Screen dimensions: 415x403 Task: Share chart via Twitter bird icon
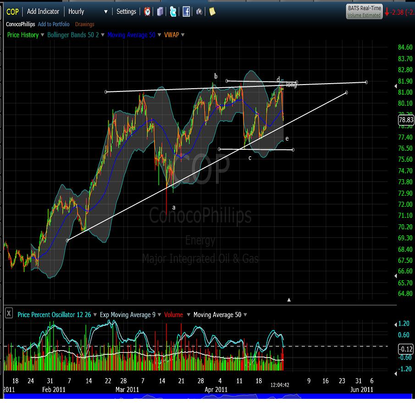(173, 11)
